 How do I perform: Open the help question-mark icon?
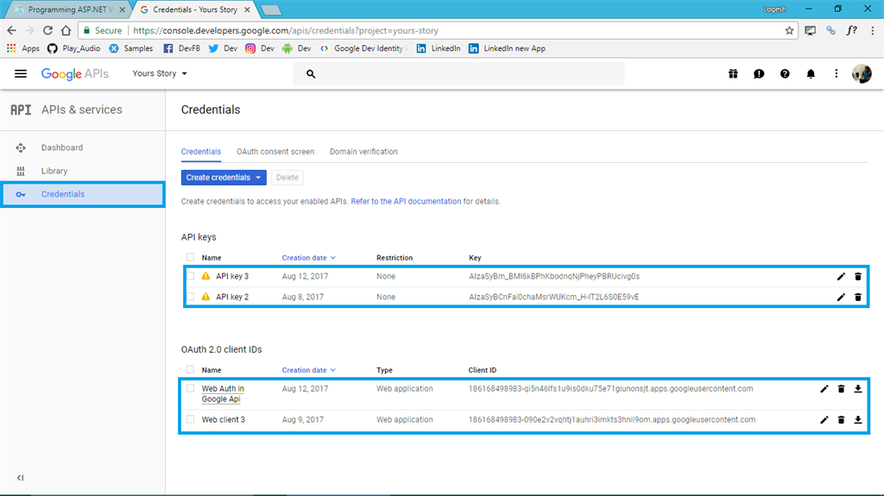coord(785,74)
